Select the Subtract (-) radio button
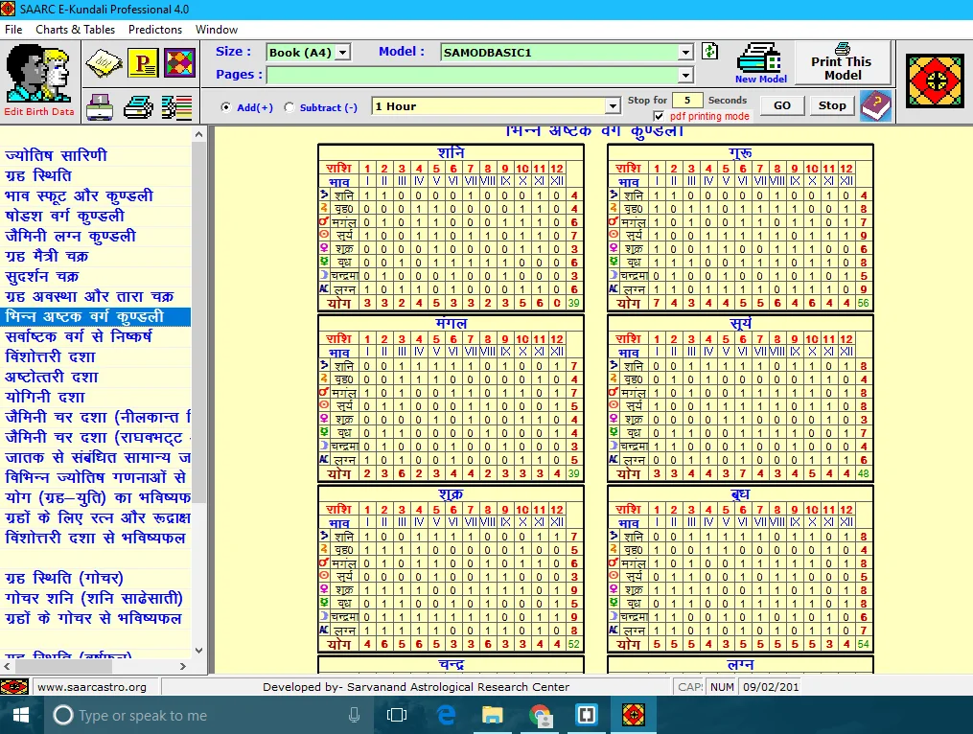Viewport: 973px width, 734px height. [x=290, y=107]
